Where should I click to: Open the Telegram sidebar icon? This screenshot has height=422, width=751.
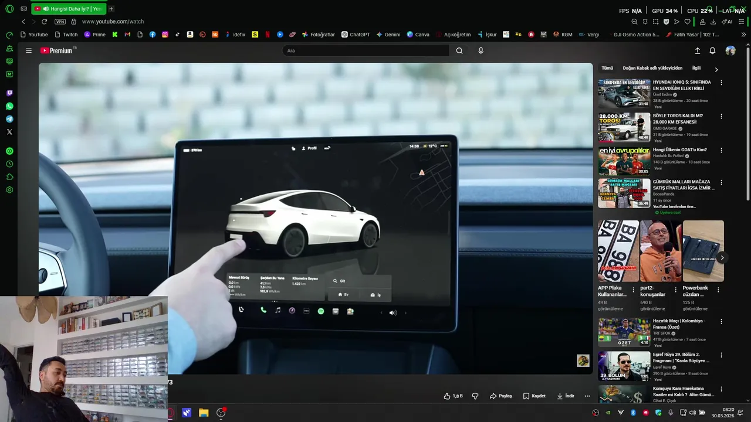point(9,119)
